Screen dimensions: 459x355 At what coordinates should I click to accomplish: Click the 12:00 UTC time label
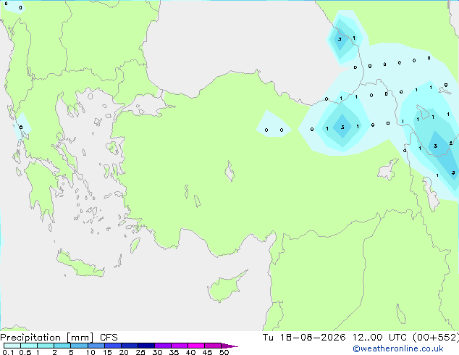379,338
